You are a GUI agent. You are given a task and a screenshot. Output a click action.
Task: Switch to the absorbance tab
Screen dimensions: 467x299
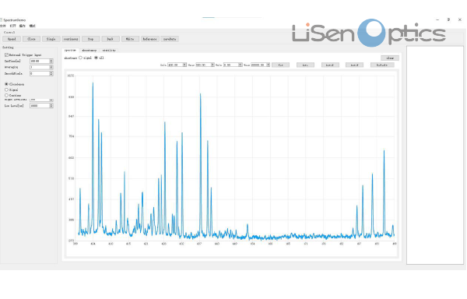coord(89,51)
